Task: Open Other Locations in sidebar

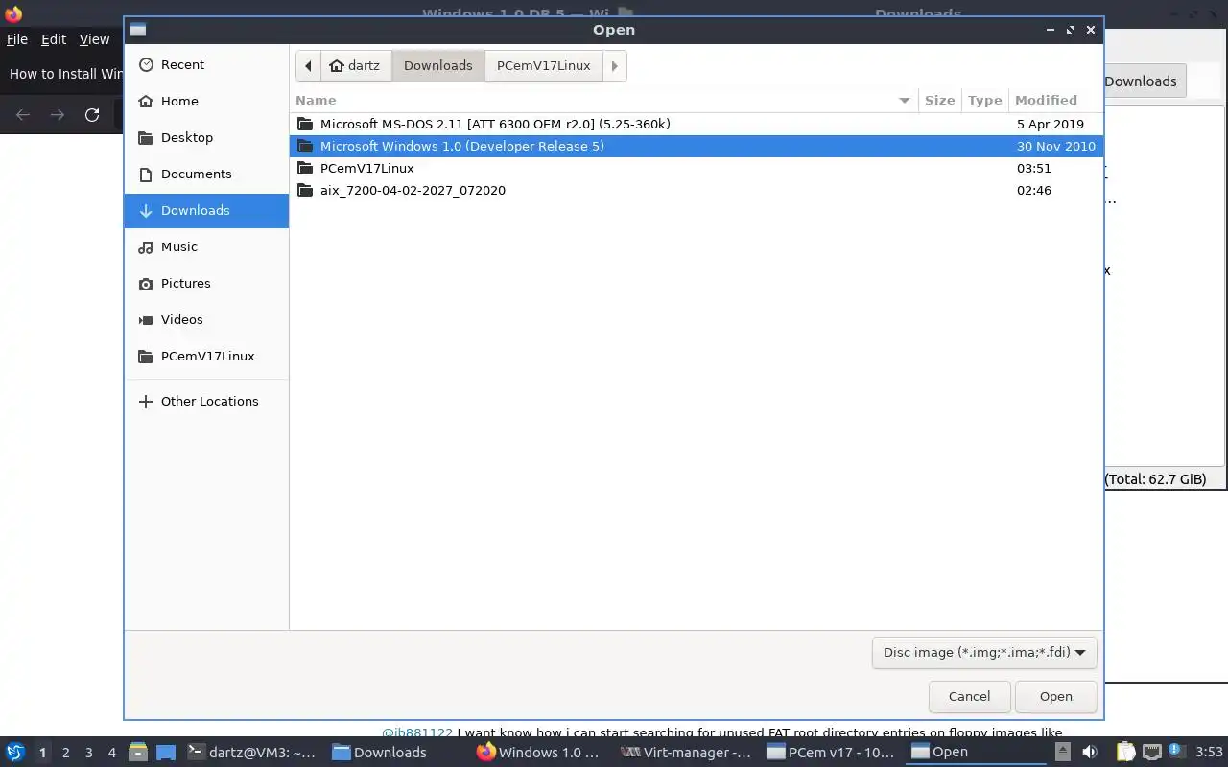Action: coord(206,401)
